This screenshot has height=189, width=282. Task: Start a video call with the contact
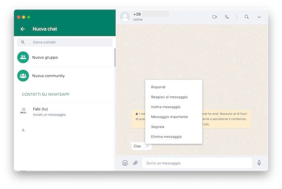pos(215,17)
